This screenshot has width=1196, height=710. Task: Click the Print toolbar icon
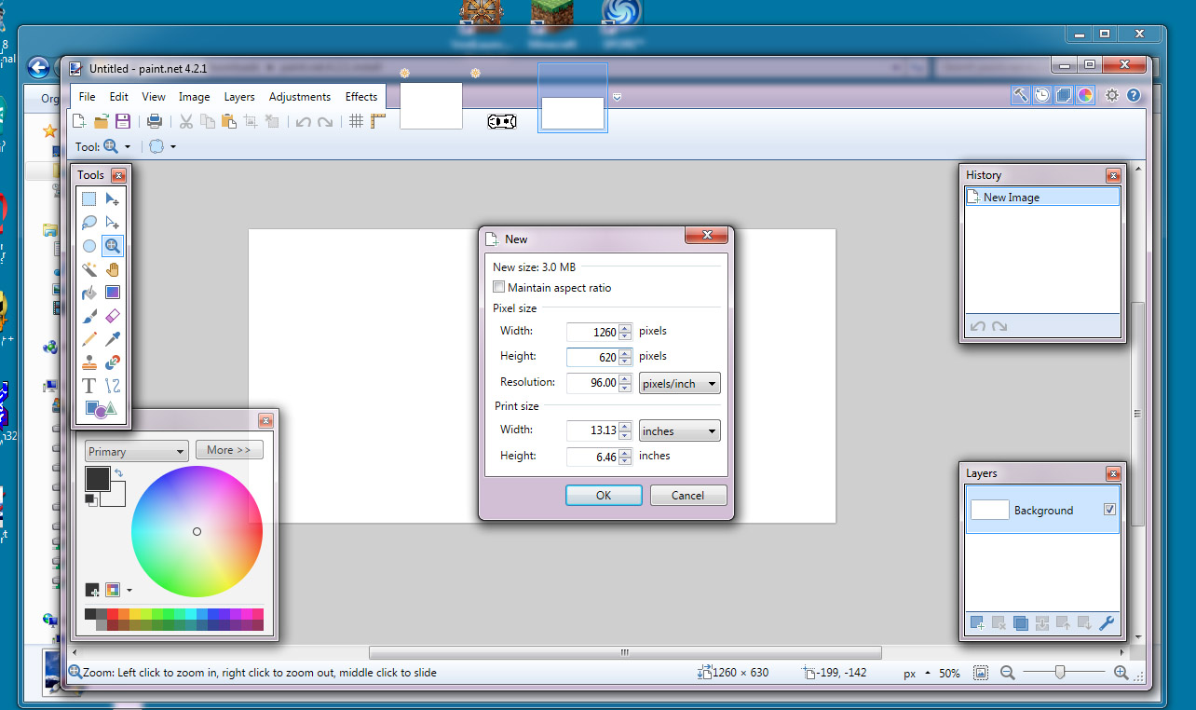pyautogui.click(x=155, y=121)
